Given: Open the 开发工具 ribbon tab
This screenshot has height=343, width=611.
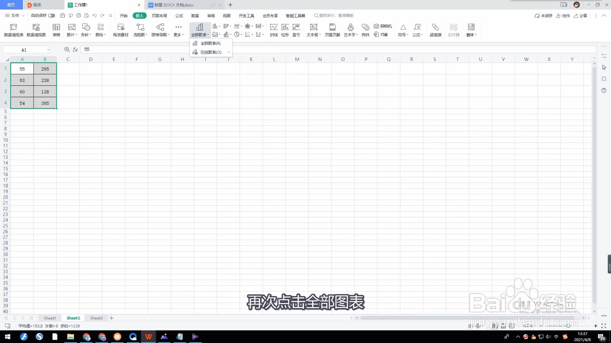Looking at the screenshot, I should click(246, 16).
